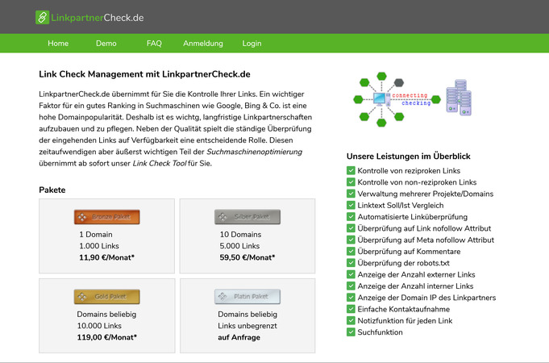
Task: Open the FAQ menu item
Action: point(154,44)
